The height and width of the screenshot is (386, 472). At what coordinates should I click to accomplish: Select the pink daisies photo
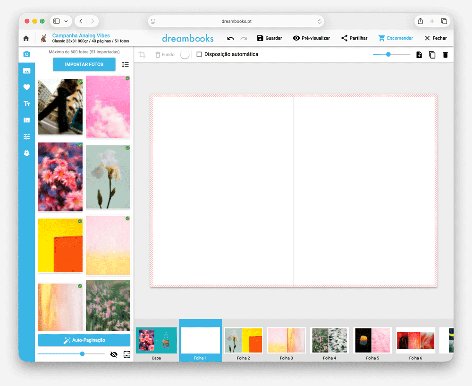coord(60,177)
